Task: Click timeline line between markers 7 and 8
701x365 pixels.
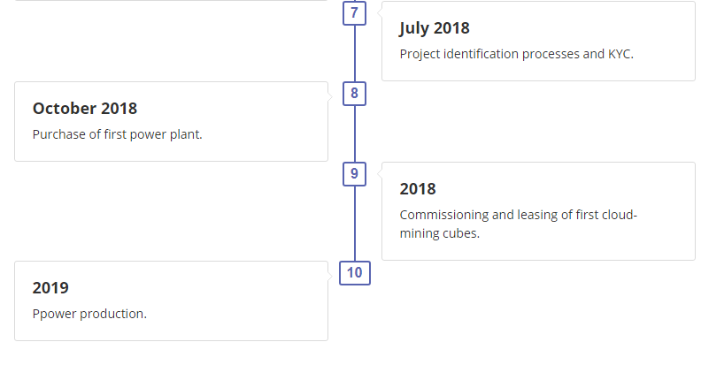Action: click(x=355, y=54)
